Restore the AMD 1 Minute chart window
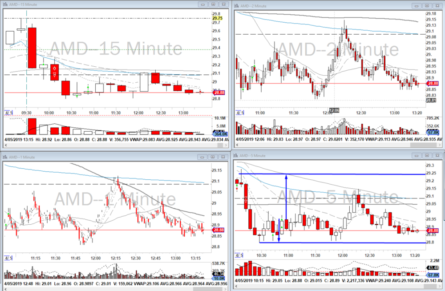The image size is (445, 291). [x=213, y=156]
